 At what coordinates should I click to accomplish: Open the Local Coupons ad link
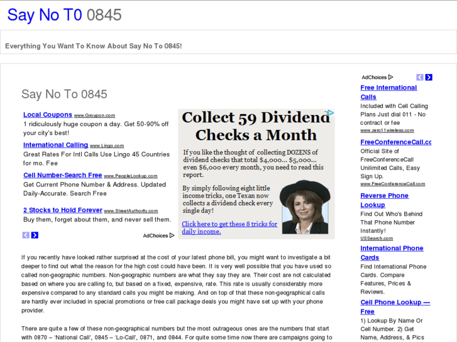click(48, 115)
